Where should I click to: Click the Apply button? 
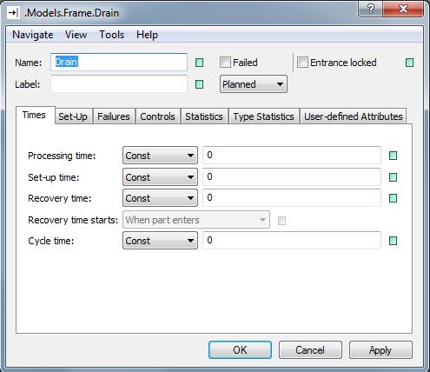tap(380, 350)
